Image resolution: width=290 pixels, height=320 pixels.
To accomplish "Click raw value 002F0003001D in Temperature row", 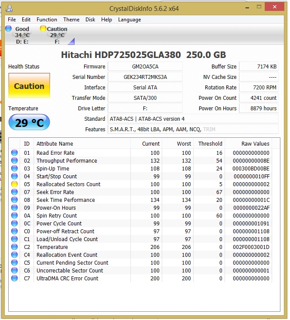I will [251, 247].
